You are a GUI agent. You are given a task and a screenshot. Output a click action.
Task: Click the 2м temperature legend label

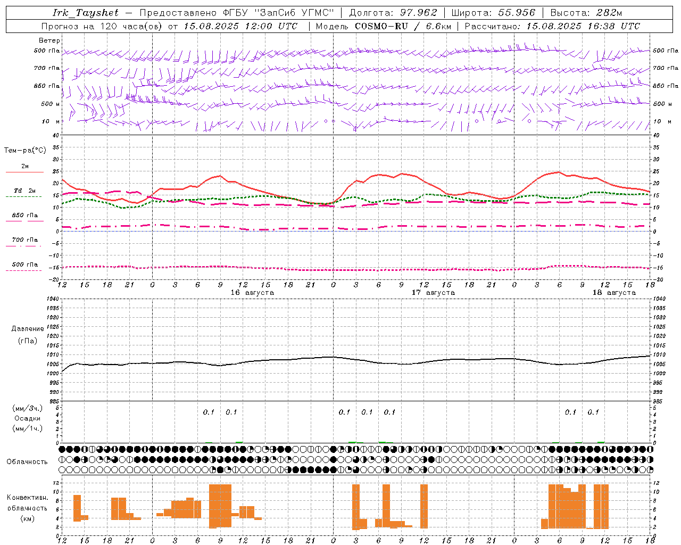click(25, 167)
